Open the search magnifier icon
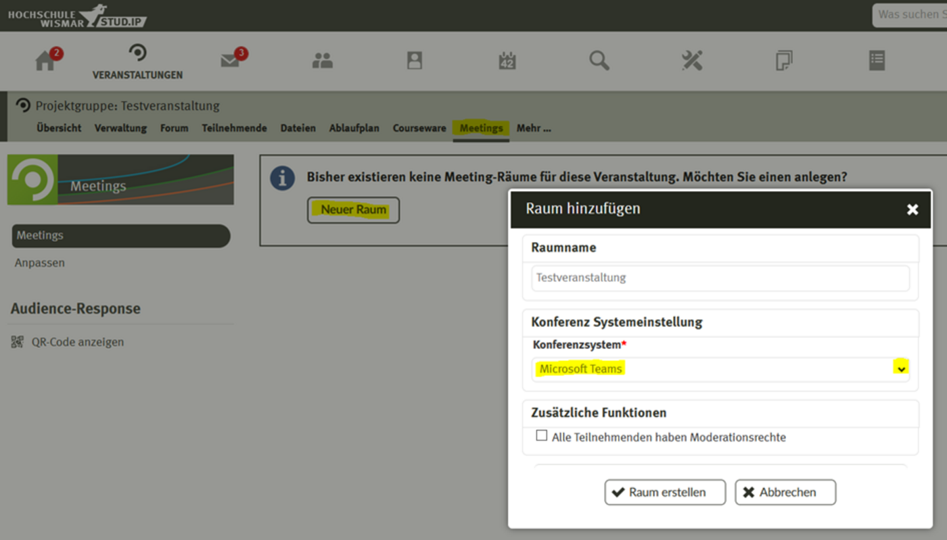The image size is (947, 540). tap(599, 60)
